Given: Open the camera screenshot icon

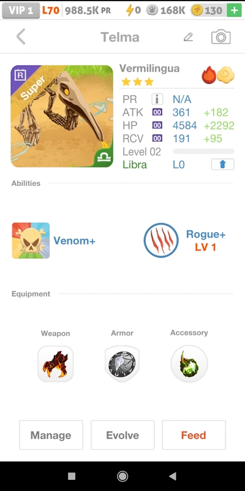Looking at the screenshot, I should click(221, 37).
